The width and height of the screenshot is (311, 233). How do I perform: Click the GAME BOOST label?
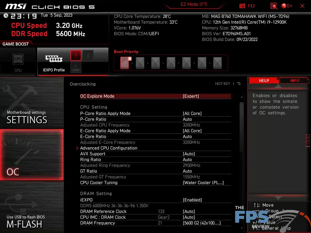(x=15, y=44)
